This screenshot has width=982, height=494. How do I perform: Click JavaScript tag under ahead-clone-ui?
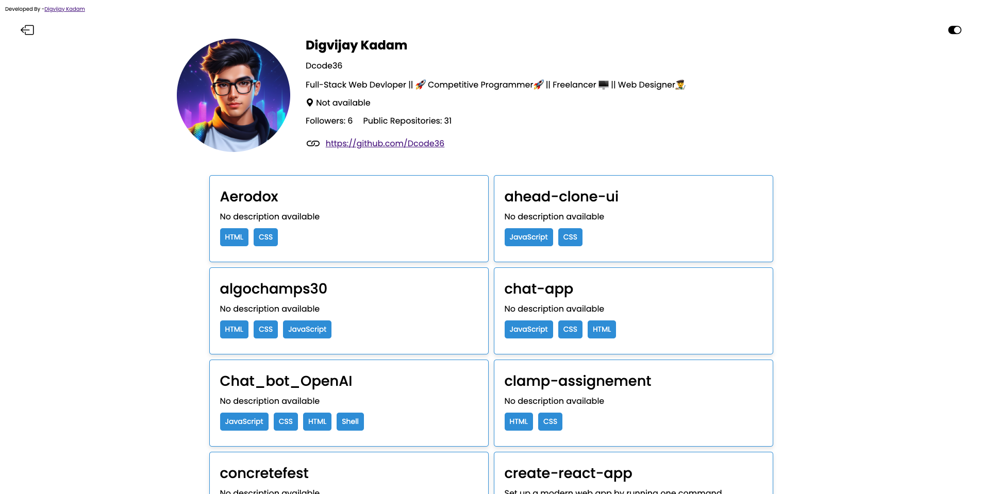point(528,237)
